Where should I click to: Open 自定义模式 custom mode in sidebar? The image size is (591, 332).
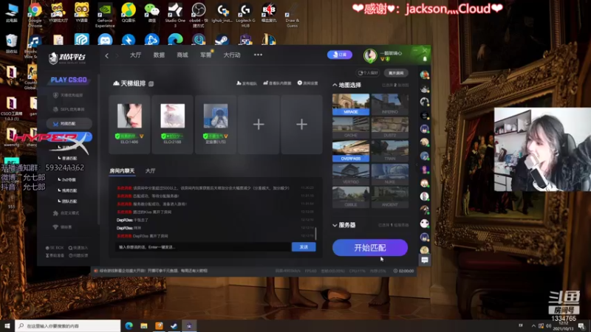[x=66, y=213]
